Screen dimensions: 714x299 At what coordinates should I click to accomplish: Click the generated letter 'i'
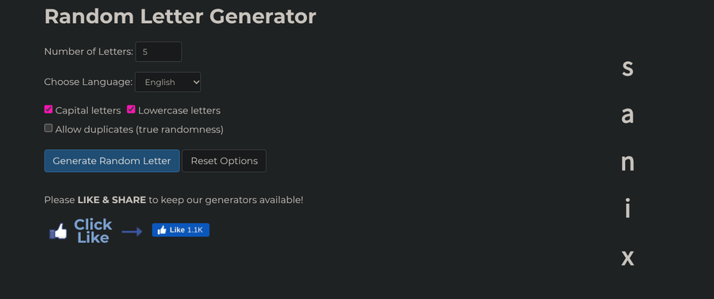click(628, 209)
